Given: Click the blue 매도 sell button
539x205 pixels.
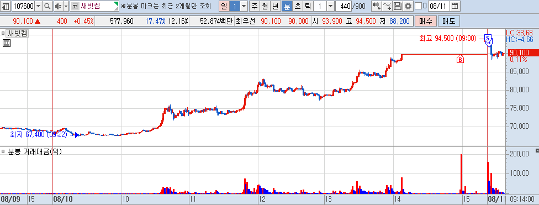Looking at the screenshot, I should pyautogui.click(x=448, y=21).
